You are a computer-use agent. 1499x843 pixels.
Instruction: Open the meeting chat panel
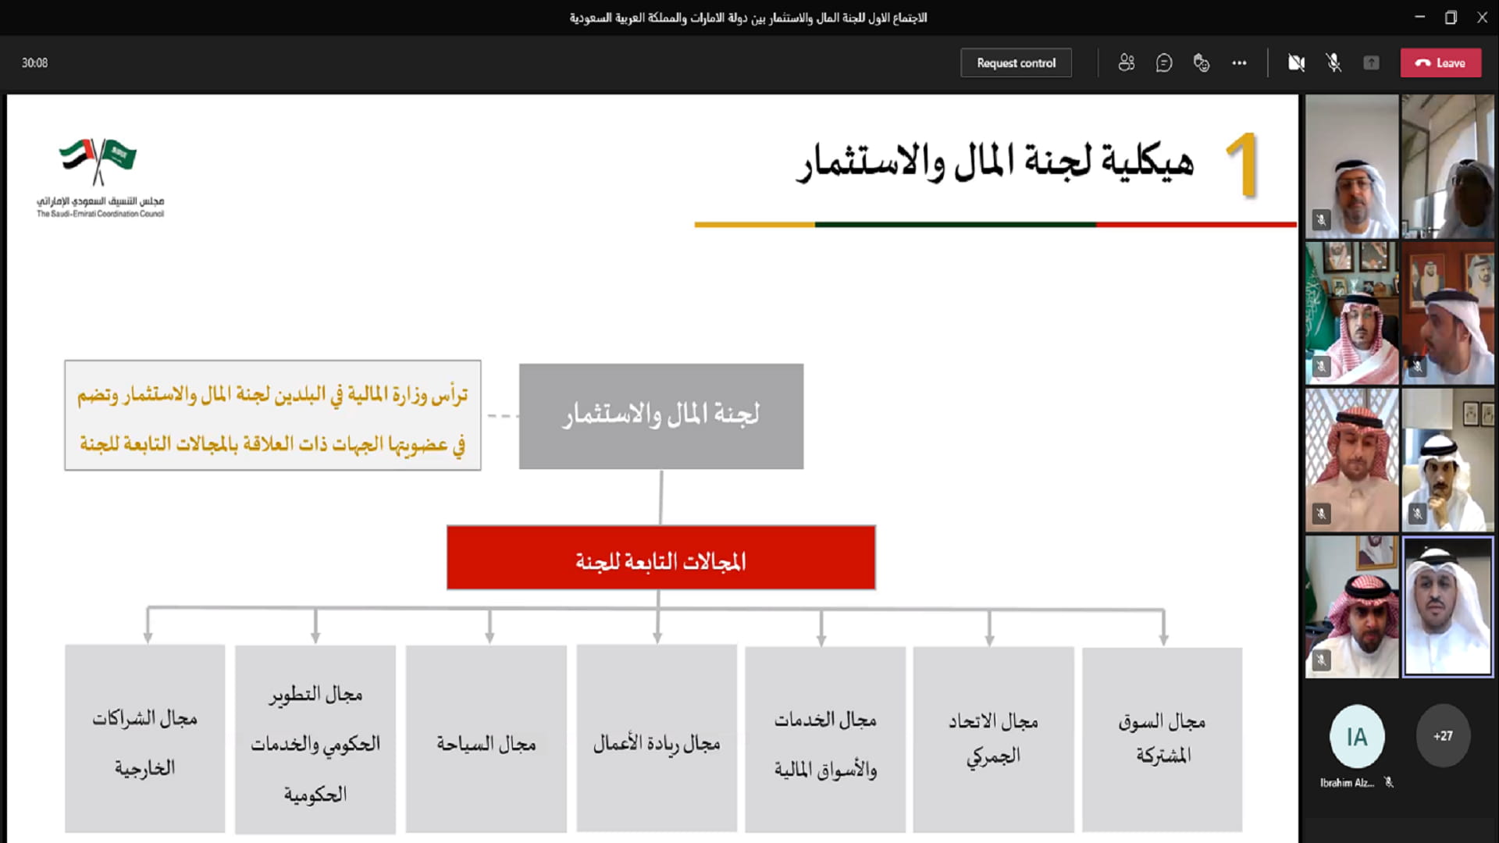click(1163, 62)
